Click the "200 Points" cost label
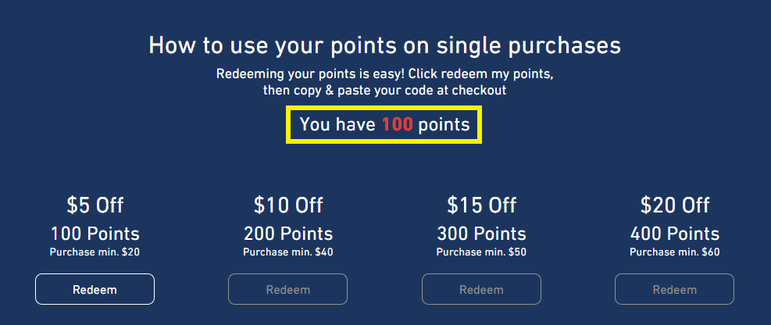Viewport: 771px width, 325px height. (288, 234)
